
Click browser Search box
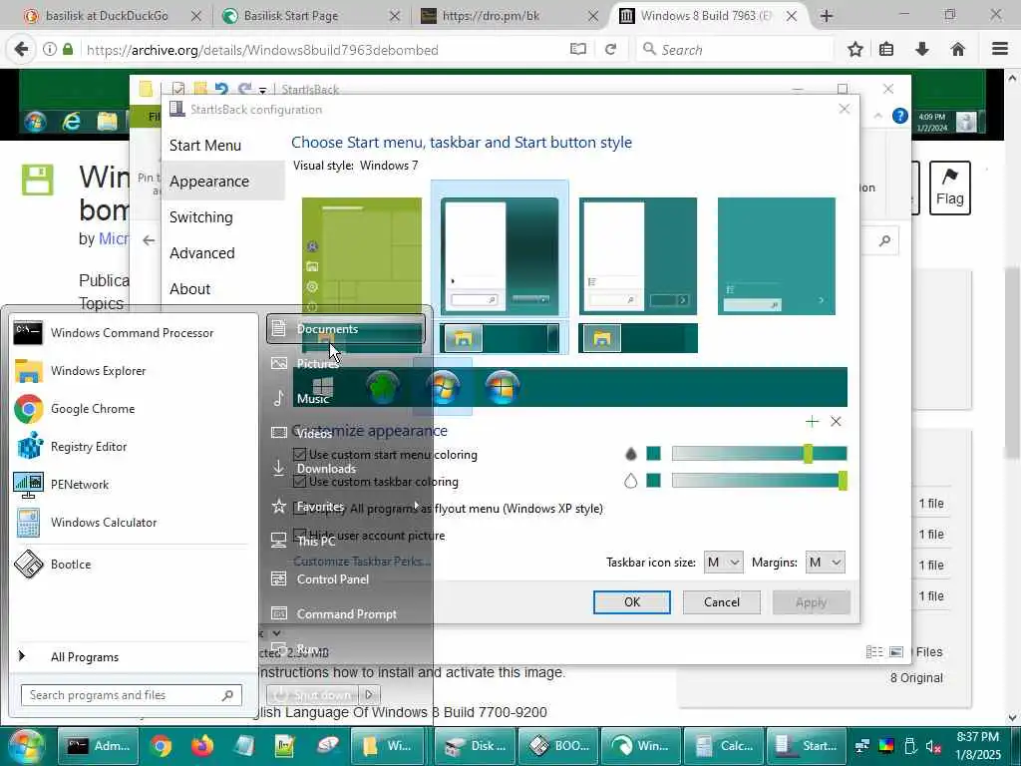(x=735, y=49)
